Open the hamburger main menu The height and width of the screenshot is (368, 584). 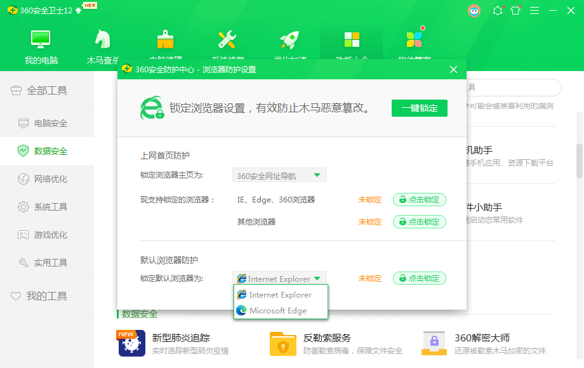tap(535, 10)
